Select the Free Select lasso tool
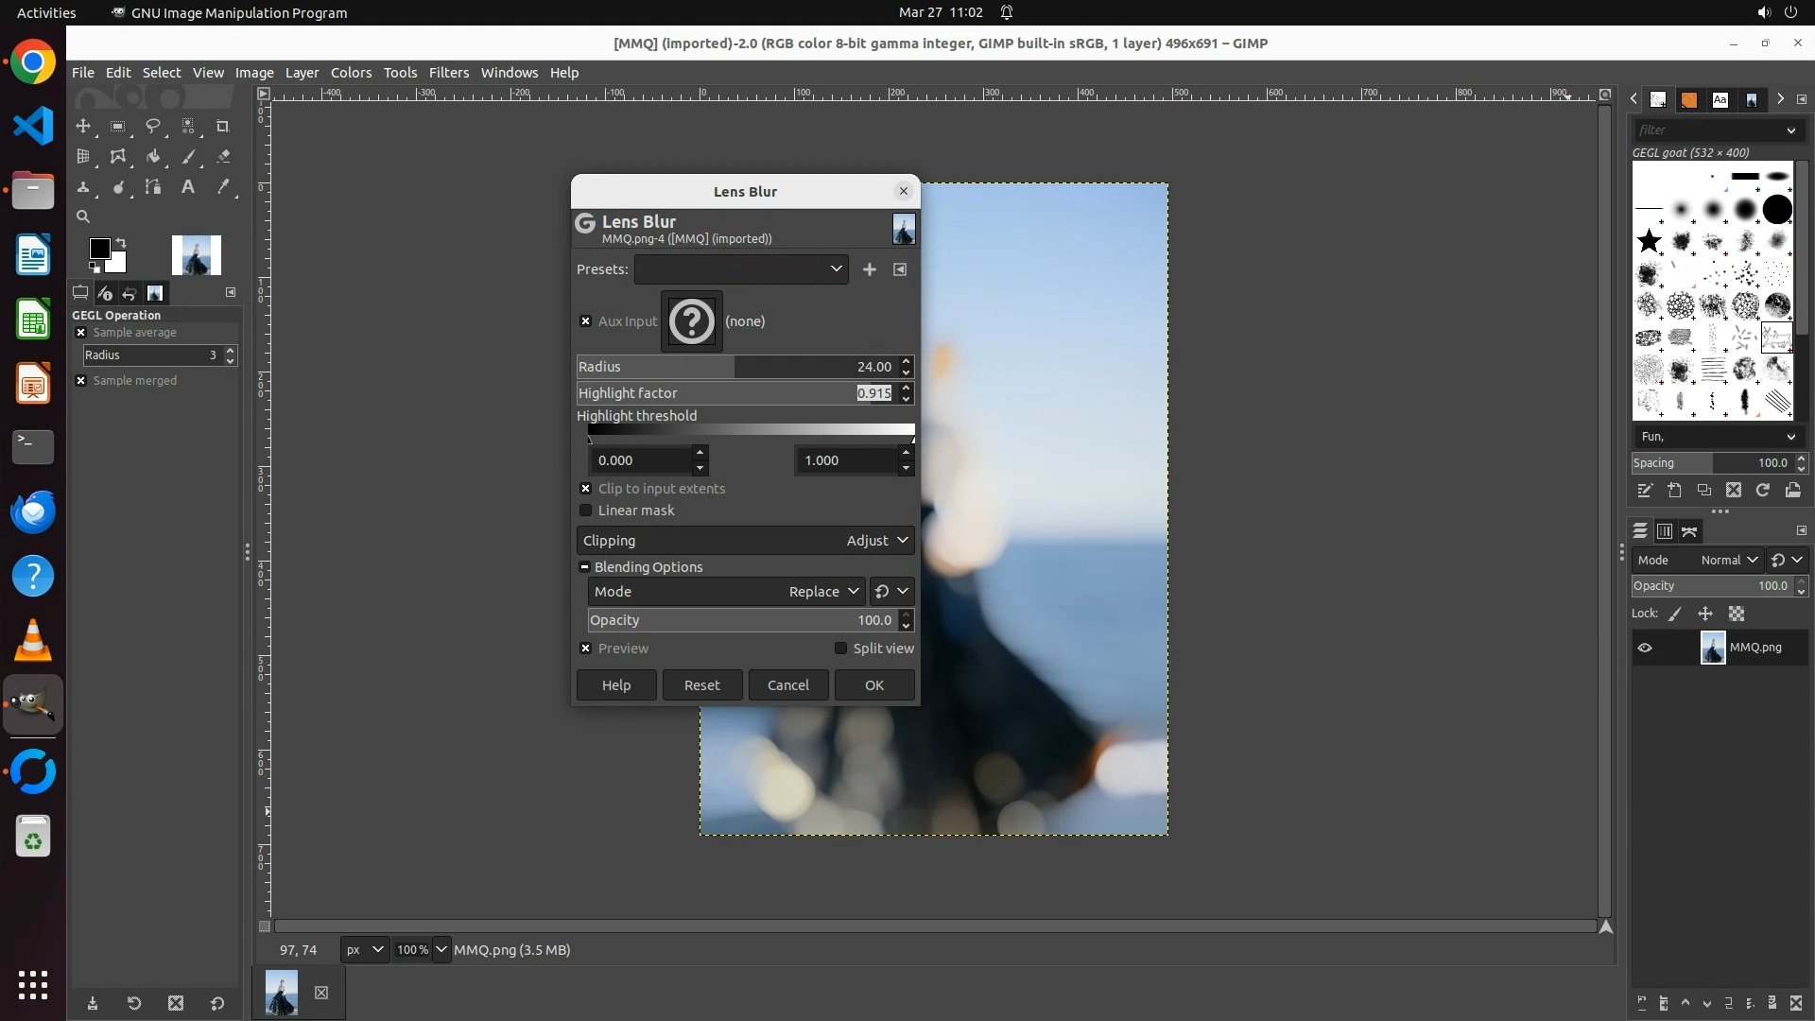This screenshot has height=1021, width=1815. click(152, 126)
